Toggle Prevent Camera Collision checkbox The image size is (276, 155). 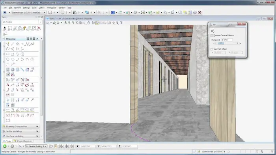point(212,35)
